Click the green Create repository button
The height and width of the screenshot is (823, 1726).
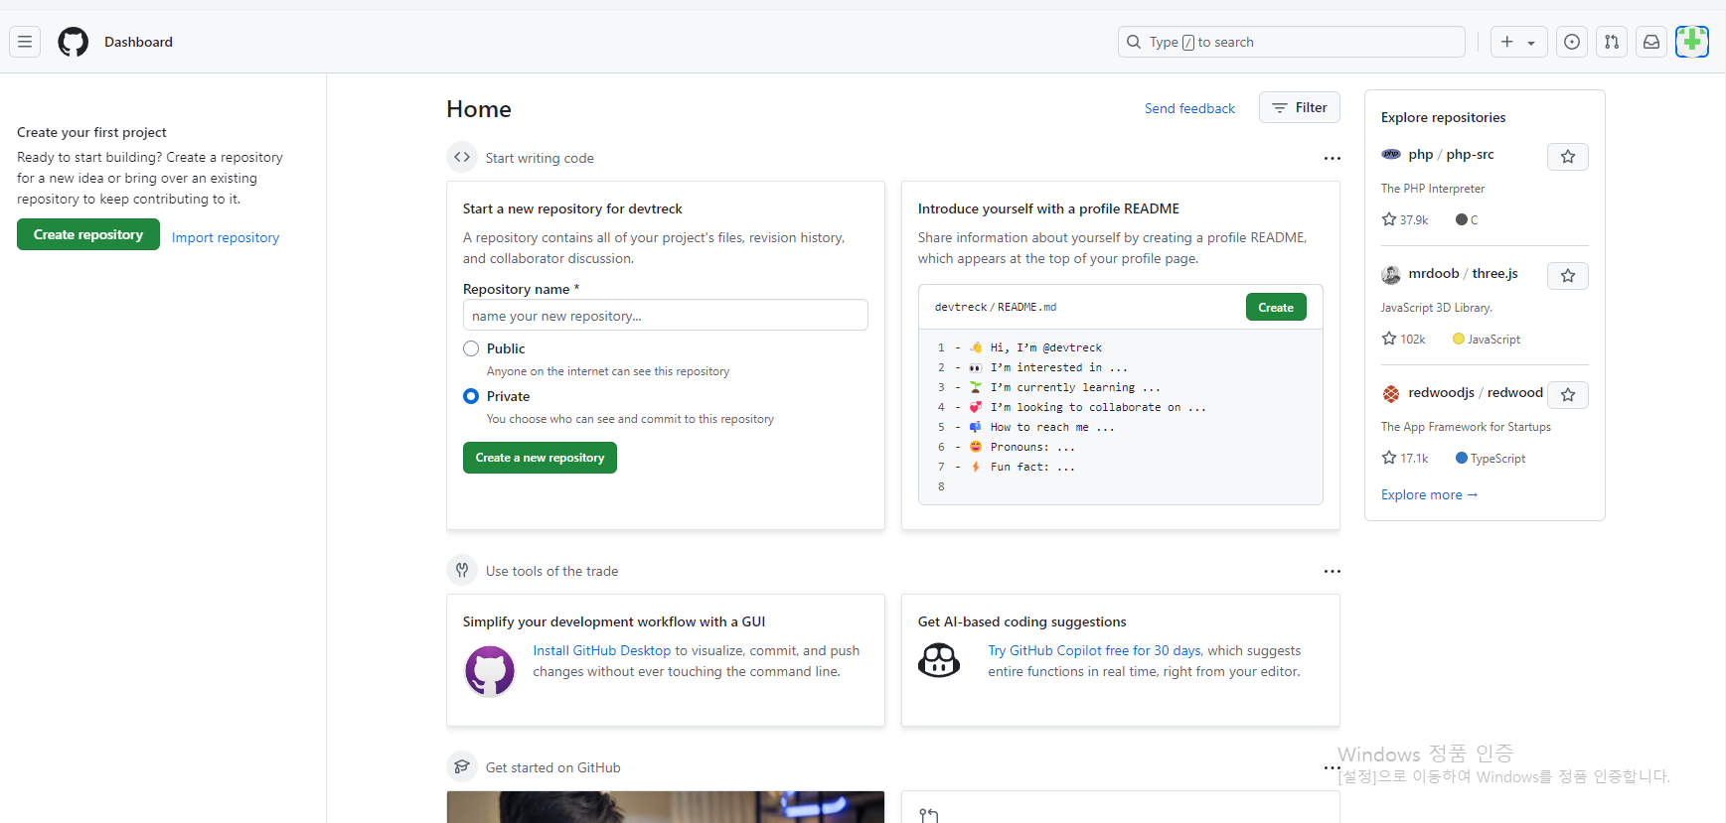pyautogui.click(x=88, y=234)
